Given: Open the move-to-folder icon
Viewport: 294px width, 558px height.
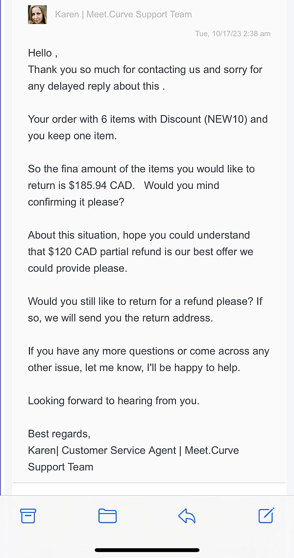Looking at the screenshot, I should [x=107, y=515].
